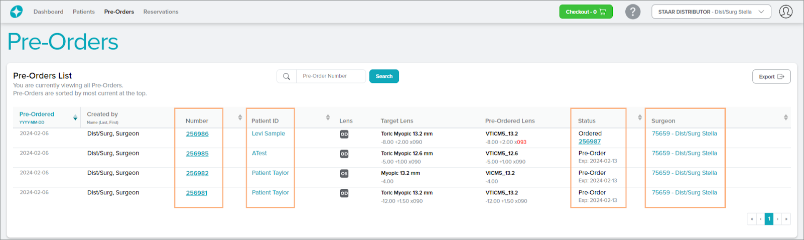Click the OS lens icon for pre-order 256982

344,174
